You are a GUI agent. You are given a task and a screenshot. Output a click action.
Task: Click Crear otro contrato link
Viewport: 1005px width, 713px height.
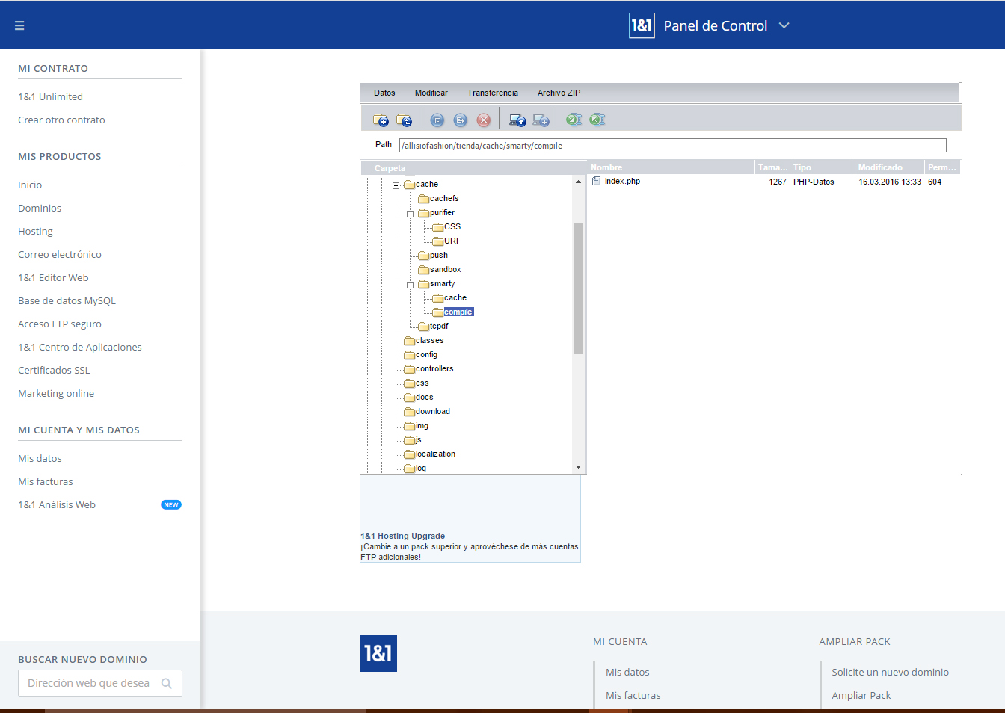tap(61, 120)
